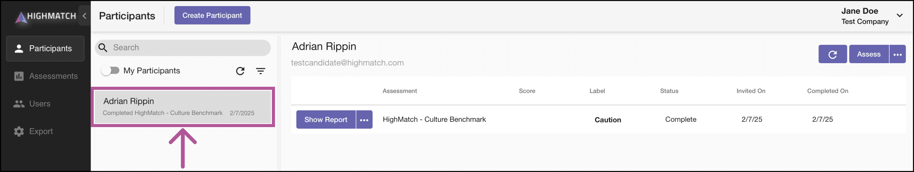Image resolution: width=914 pixels, height=172 pixels.
Task: Click the Score column header
Action: tap(527, 91)
